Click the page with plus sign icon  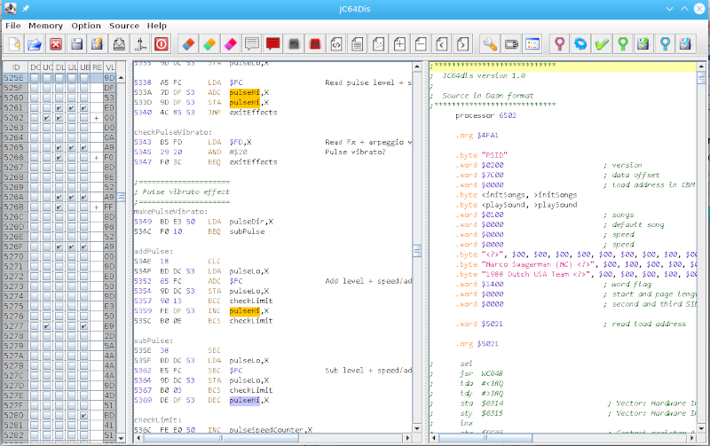(399, 43)
